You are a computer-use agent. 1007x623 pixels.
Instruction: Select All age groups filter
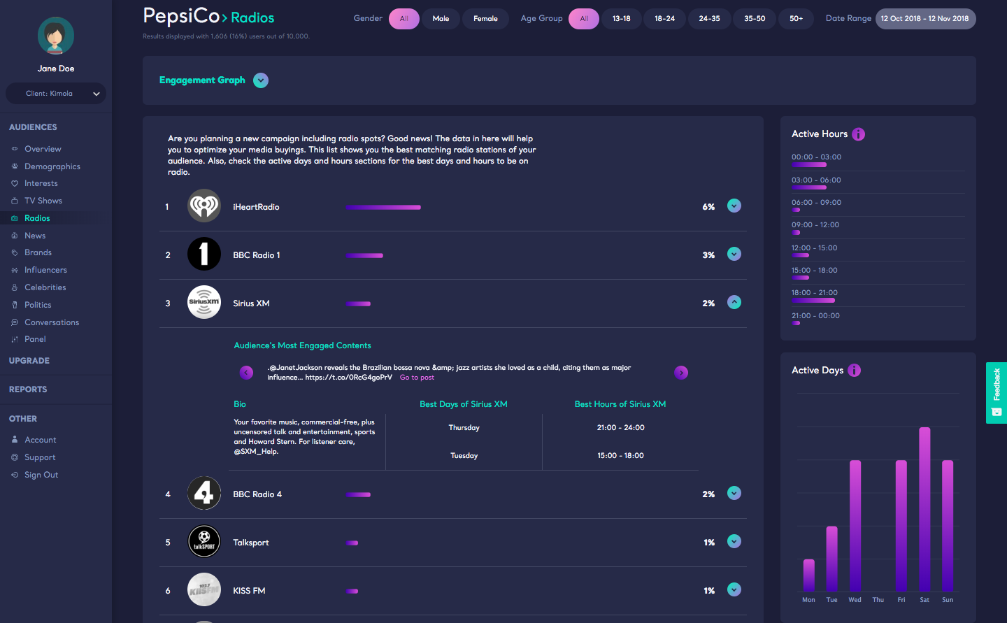pos(584,19)
